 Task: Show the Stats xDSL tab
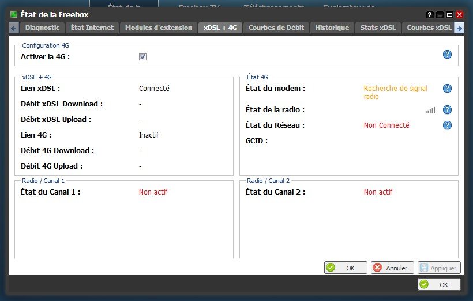click(378, 28)
